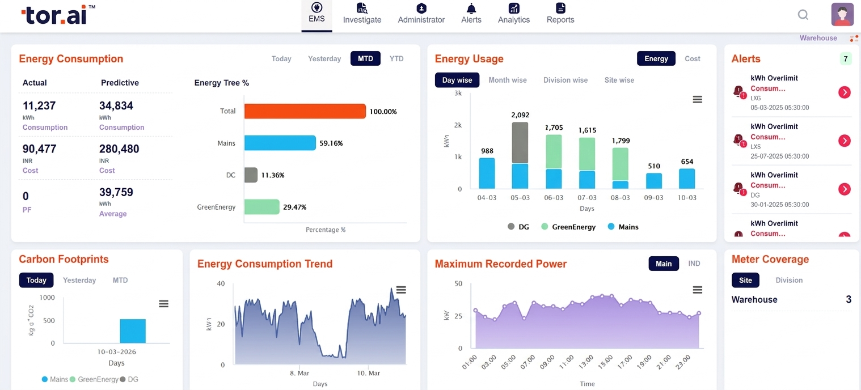Image resolution: width=861 pixels, height=390 pixels.
Task: Switch Energy Usage to Cost view
Action: click(x=692, y=58)
